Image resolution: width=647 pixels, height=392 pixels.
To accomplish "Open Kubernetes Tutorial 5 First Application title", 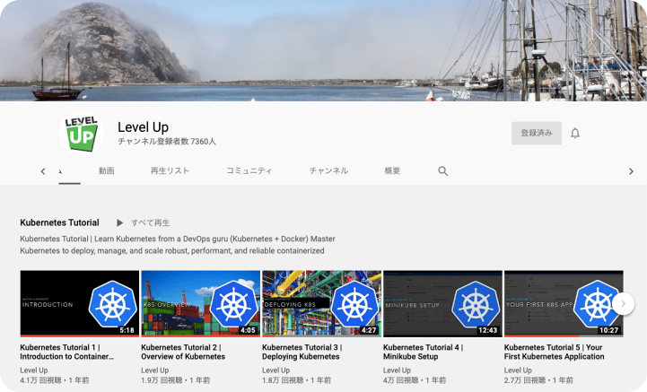I will point(555,352).
